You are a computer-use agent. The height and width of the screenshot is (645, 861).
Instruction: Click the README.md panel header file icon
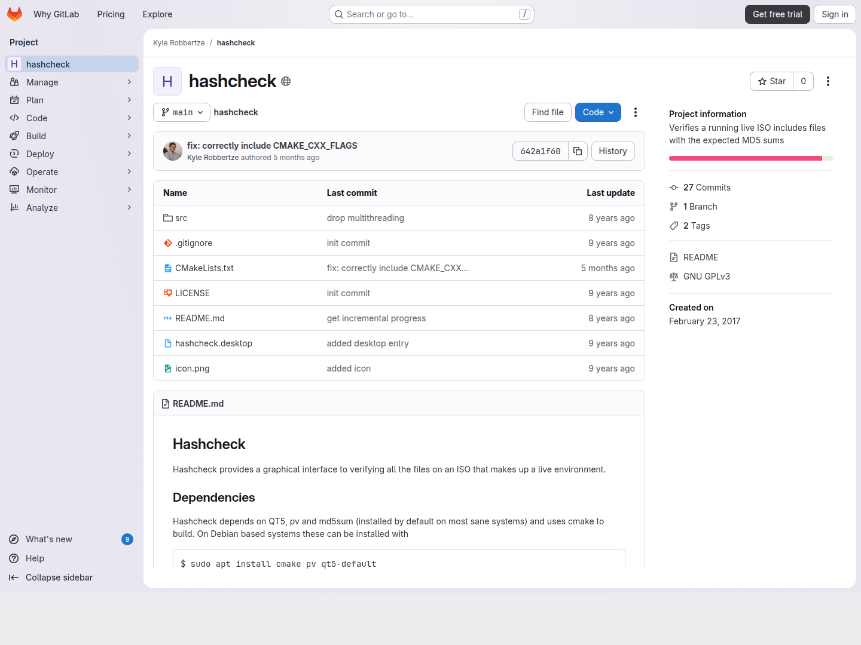(166, 404)
